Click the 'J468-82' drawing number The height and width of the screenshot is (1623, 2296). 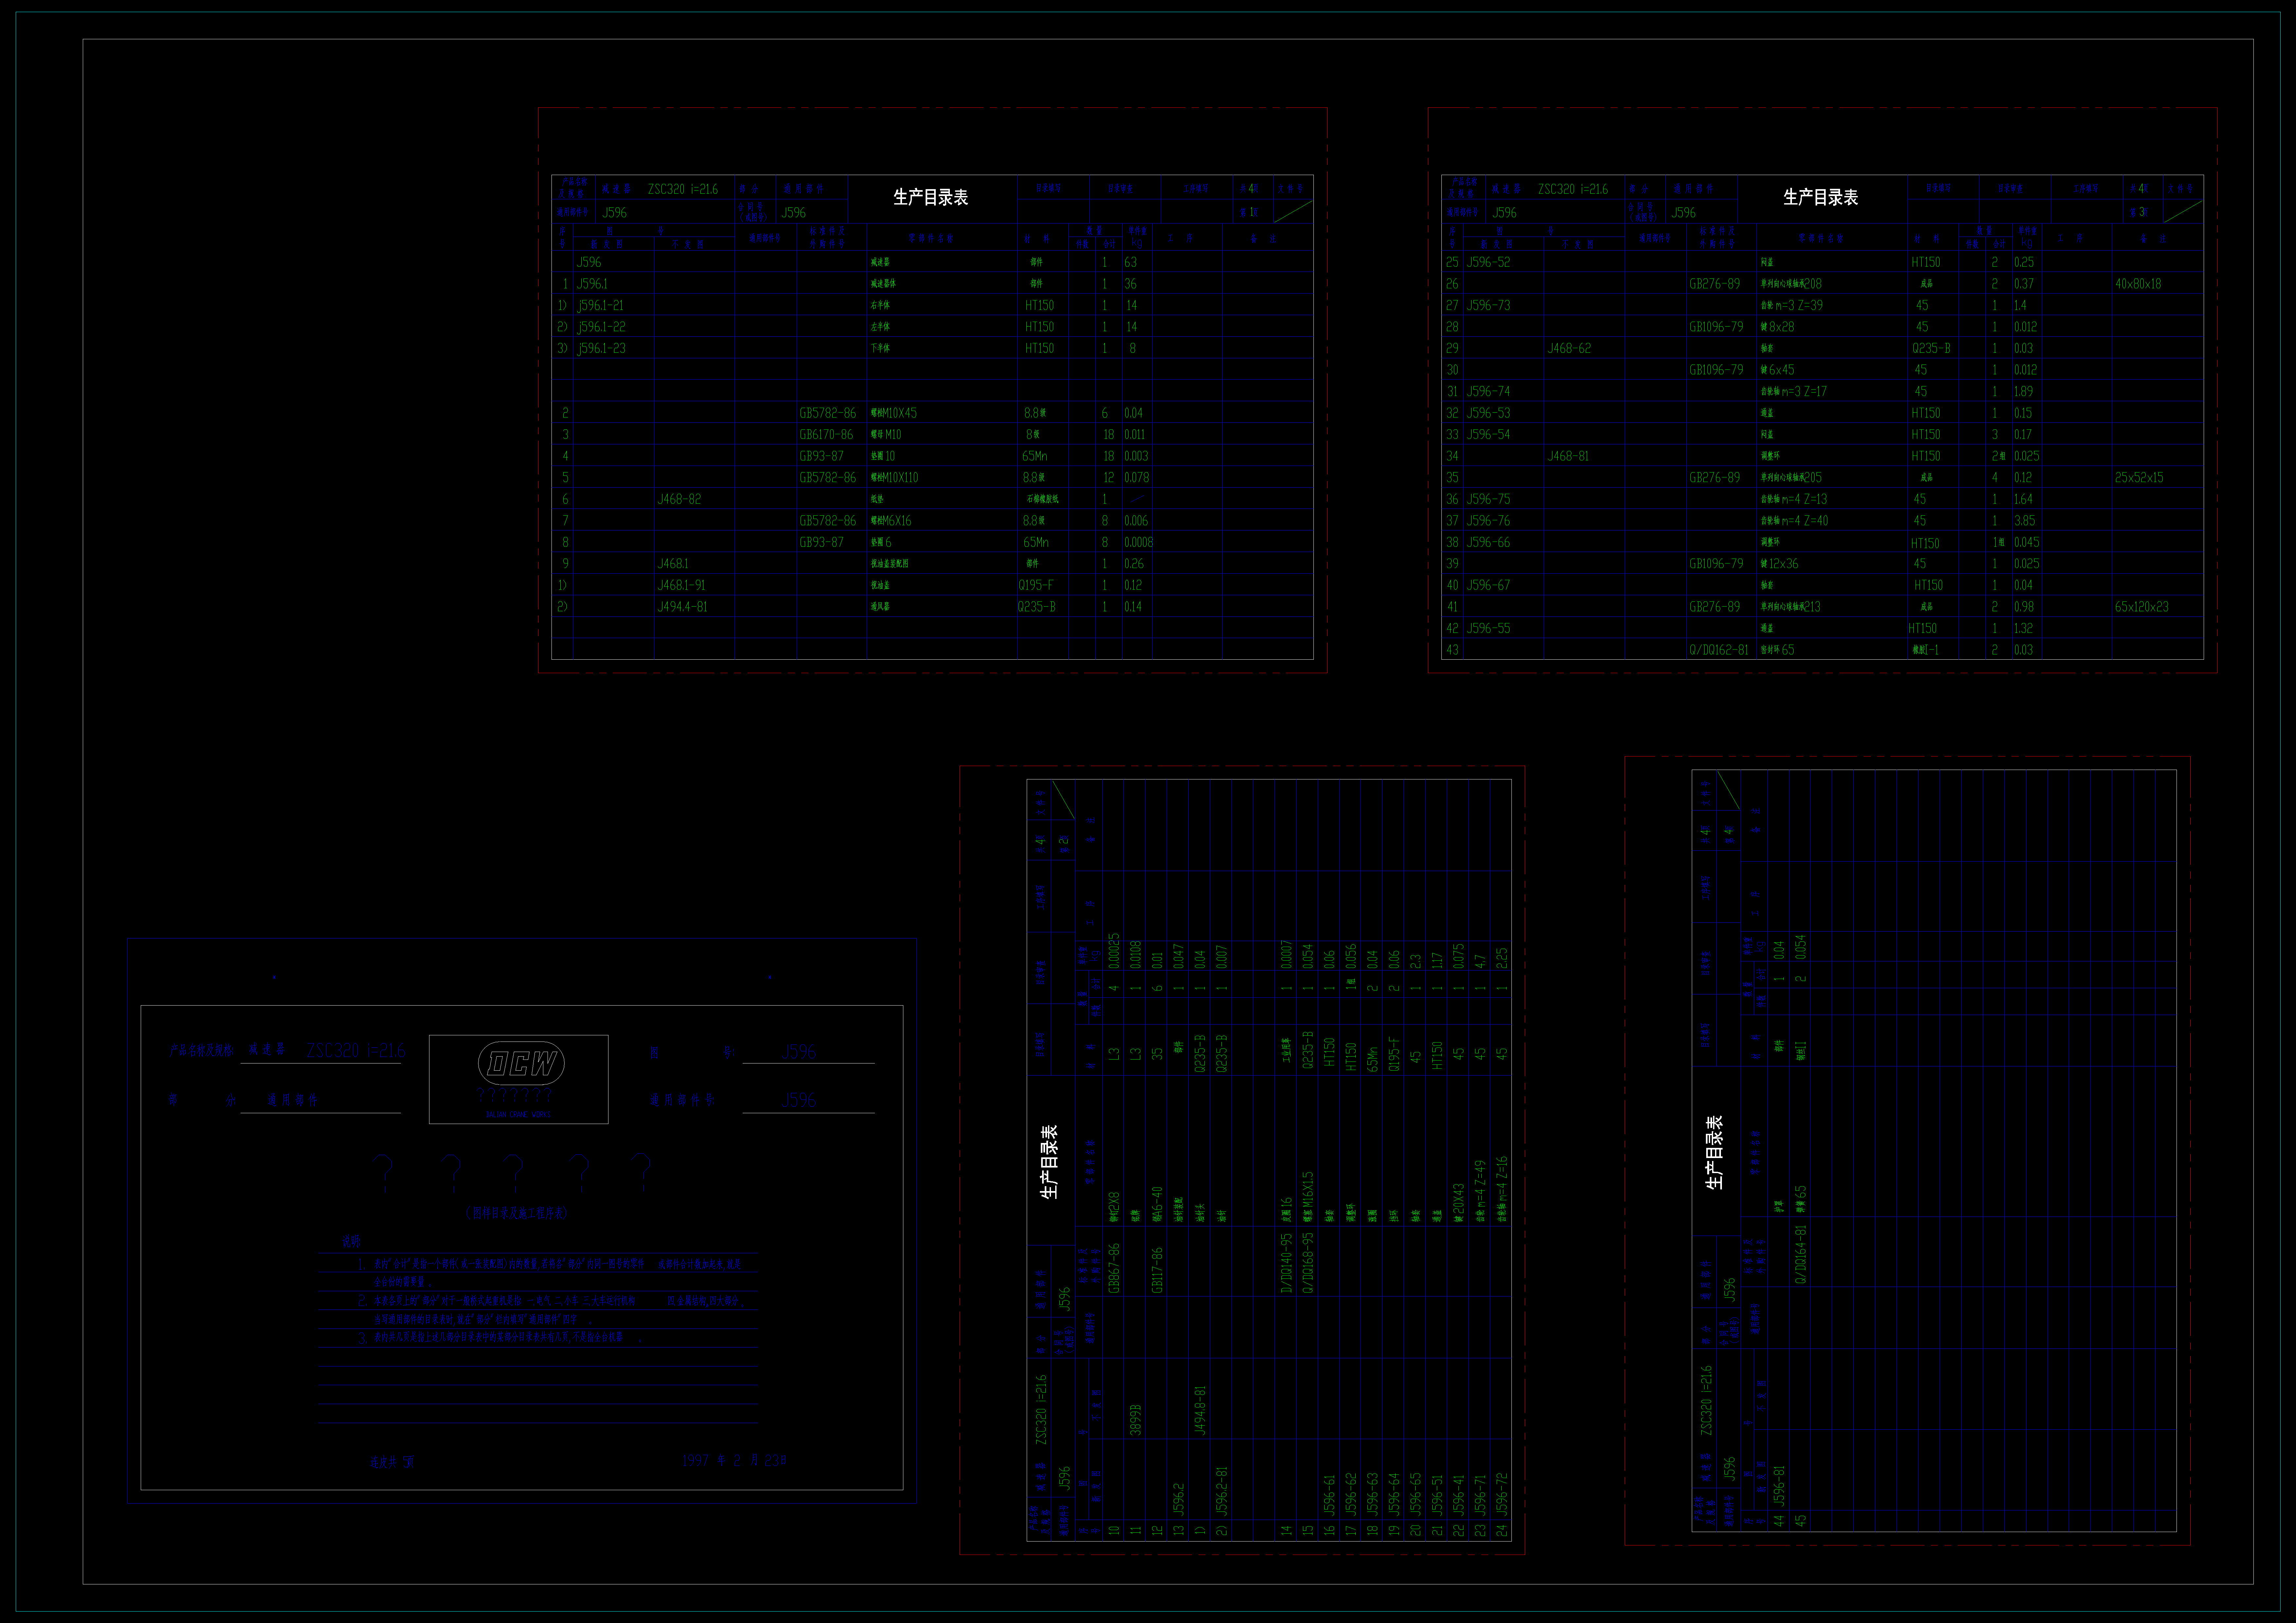click(679, 499)
